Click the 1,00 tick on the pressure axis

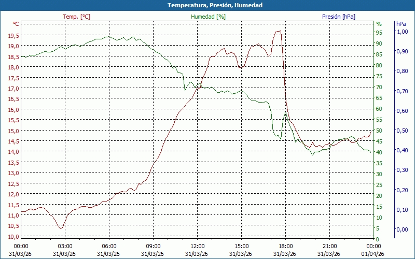(402, 32)
